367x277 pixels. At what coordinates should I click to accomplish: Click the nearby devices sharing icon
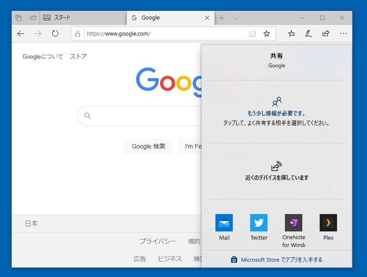tap(276, 166)
